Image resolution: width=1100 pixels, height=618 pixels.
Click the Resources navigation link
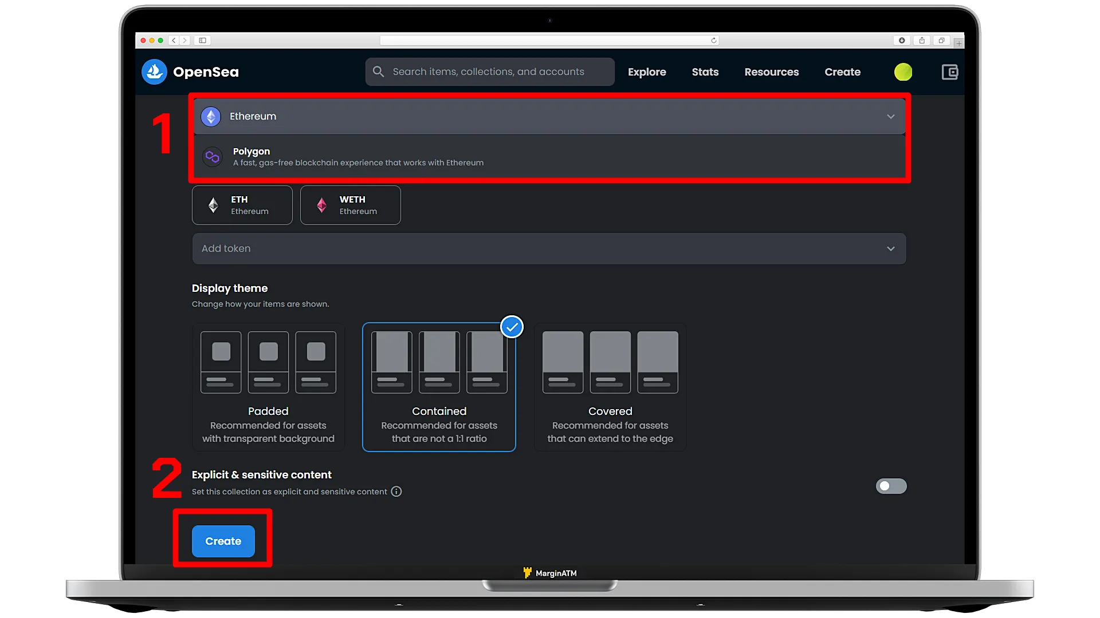[771, 72]
